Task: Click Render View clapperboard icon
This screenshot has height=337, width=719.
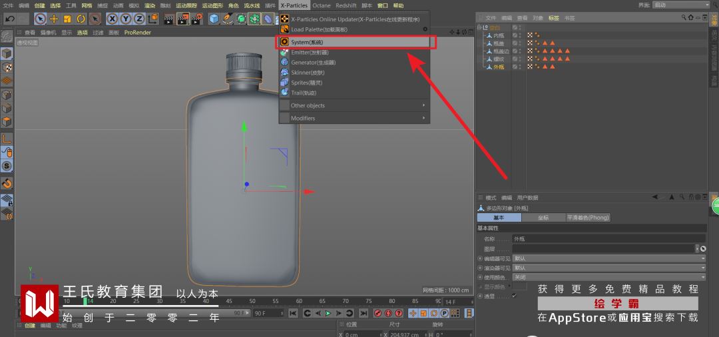Action: 169,19
